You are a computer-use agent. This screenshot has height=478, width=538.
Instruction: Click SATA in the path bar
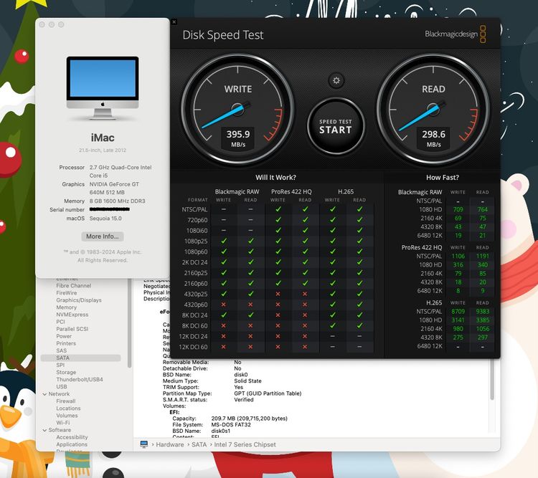point(199,444)
